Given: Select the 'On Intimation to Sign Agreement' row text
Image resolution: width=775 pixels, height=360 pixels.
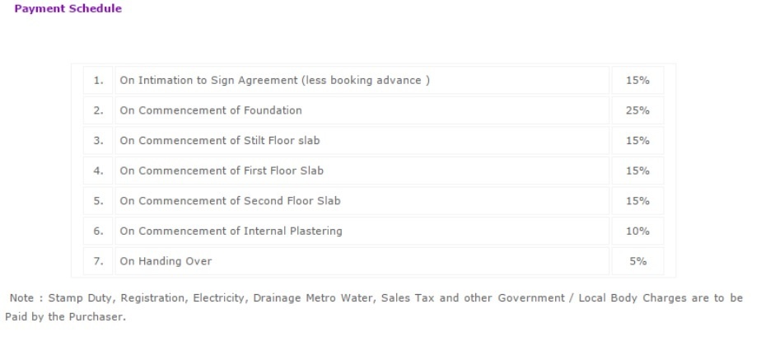Looking at the screenshot, I should pyautogui.click(x=274, y=81).
